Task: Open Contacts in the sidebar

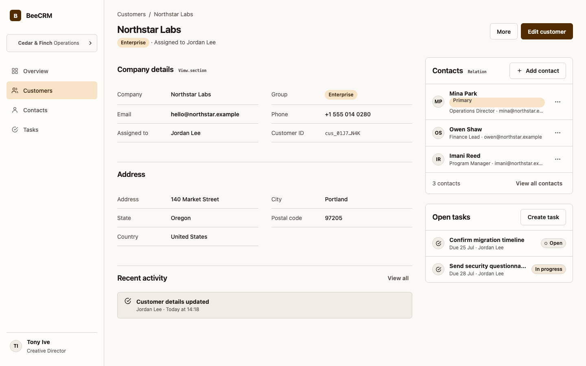Action: pyautogui.click(x=52, y=110)
